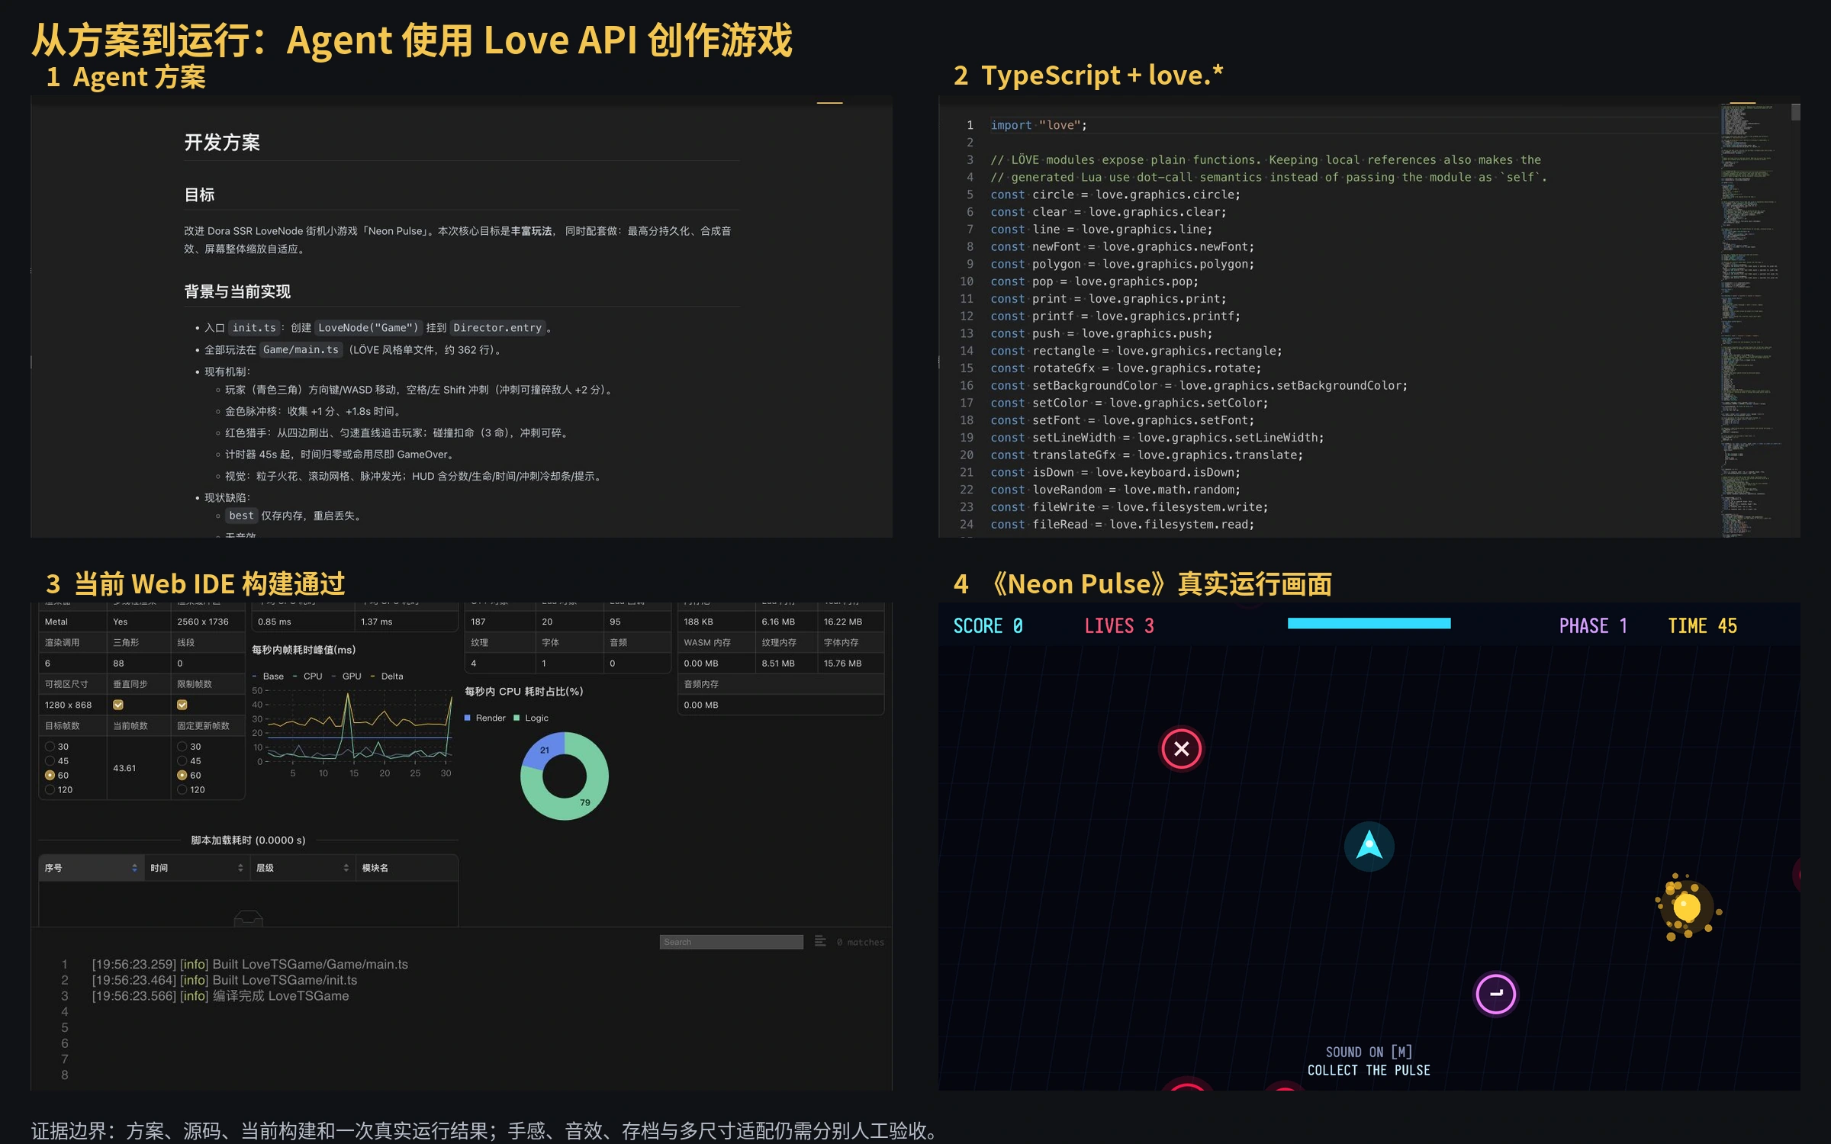Click the 脚本加载耗时 (0.0000 s) label
The width and height of the screenshot is (1831, 1144).
coord(248,840)
